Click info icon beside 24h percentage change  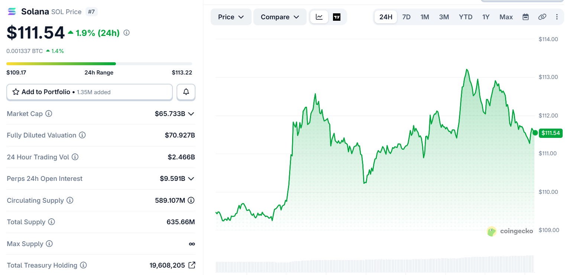pyautogui.click(x=126, y=33)
